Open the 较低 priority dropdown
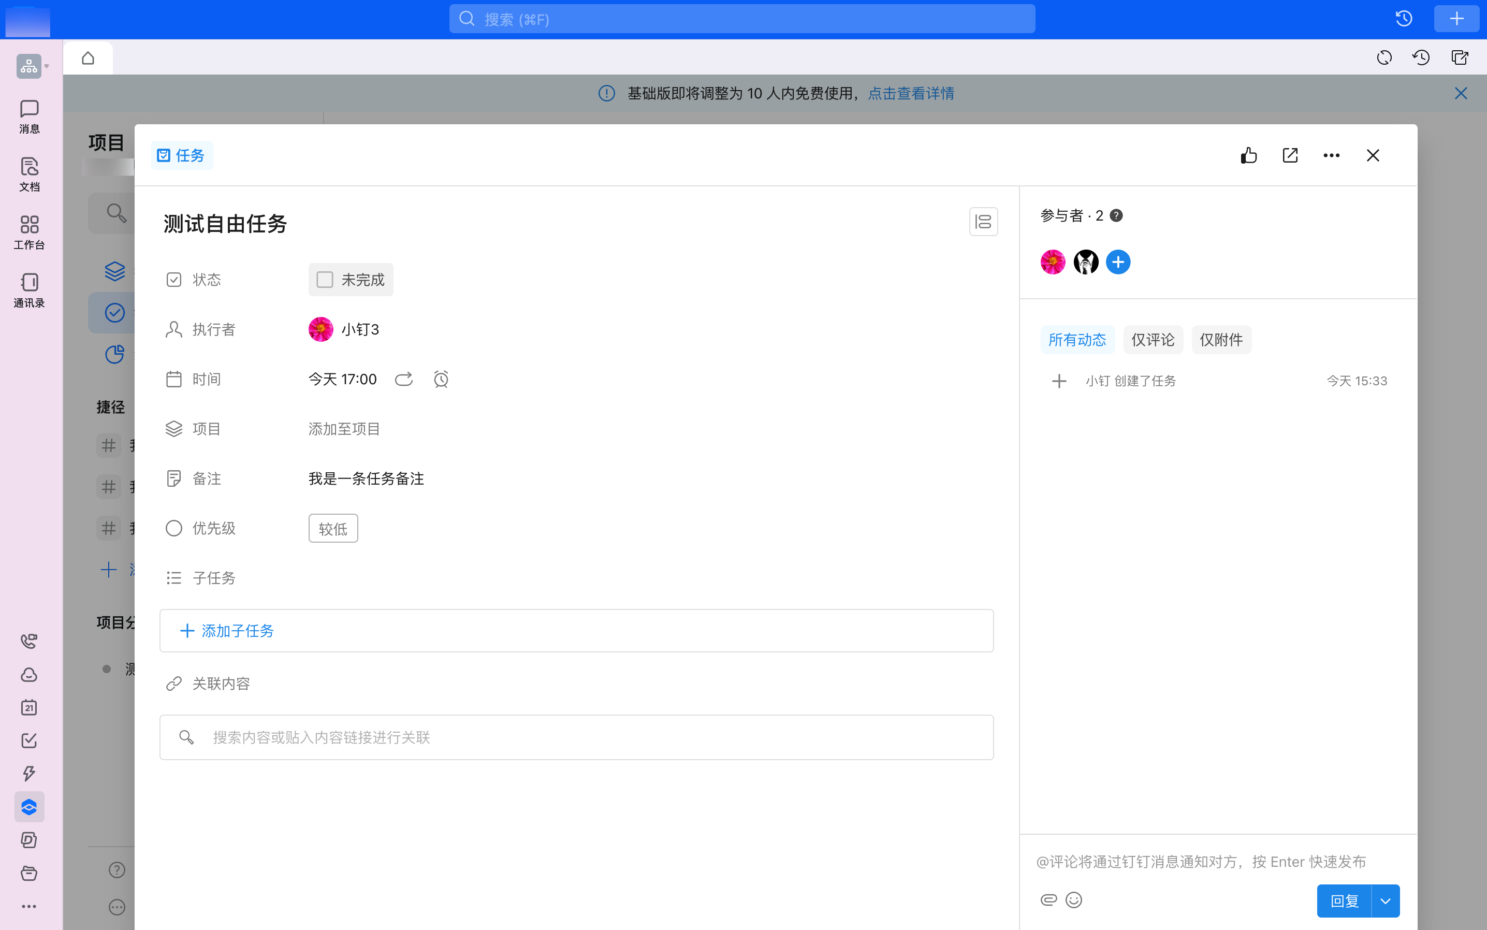Image resolution: width=1487 pixels, height=930 pixels. pos(333,528)
